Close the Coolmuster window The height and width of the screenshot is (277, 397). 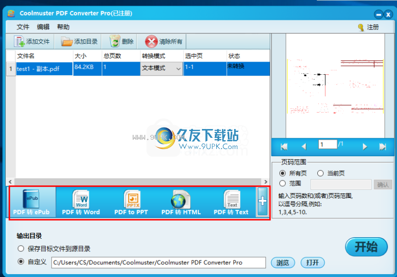(x=388, y=15)
